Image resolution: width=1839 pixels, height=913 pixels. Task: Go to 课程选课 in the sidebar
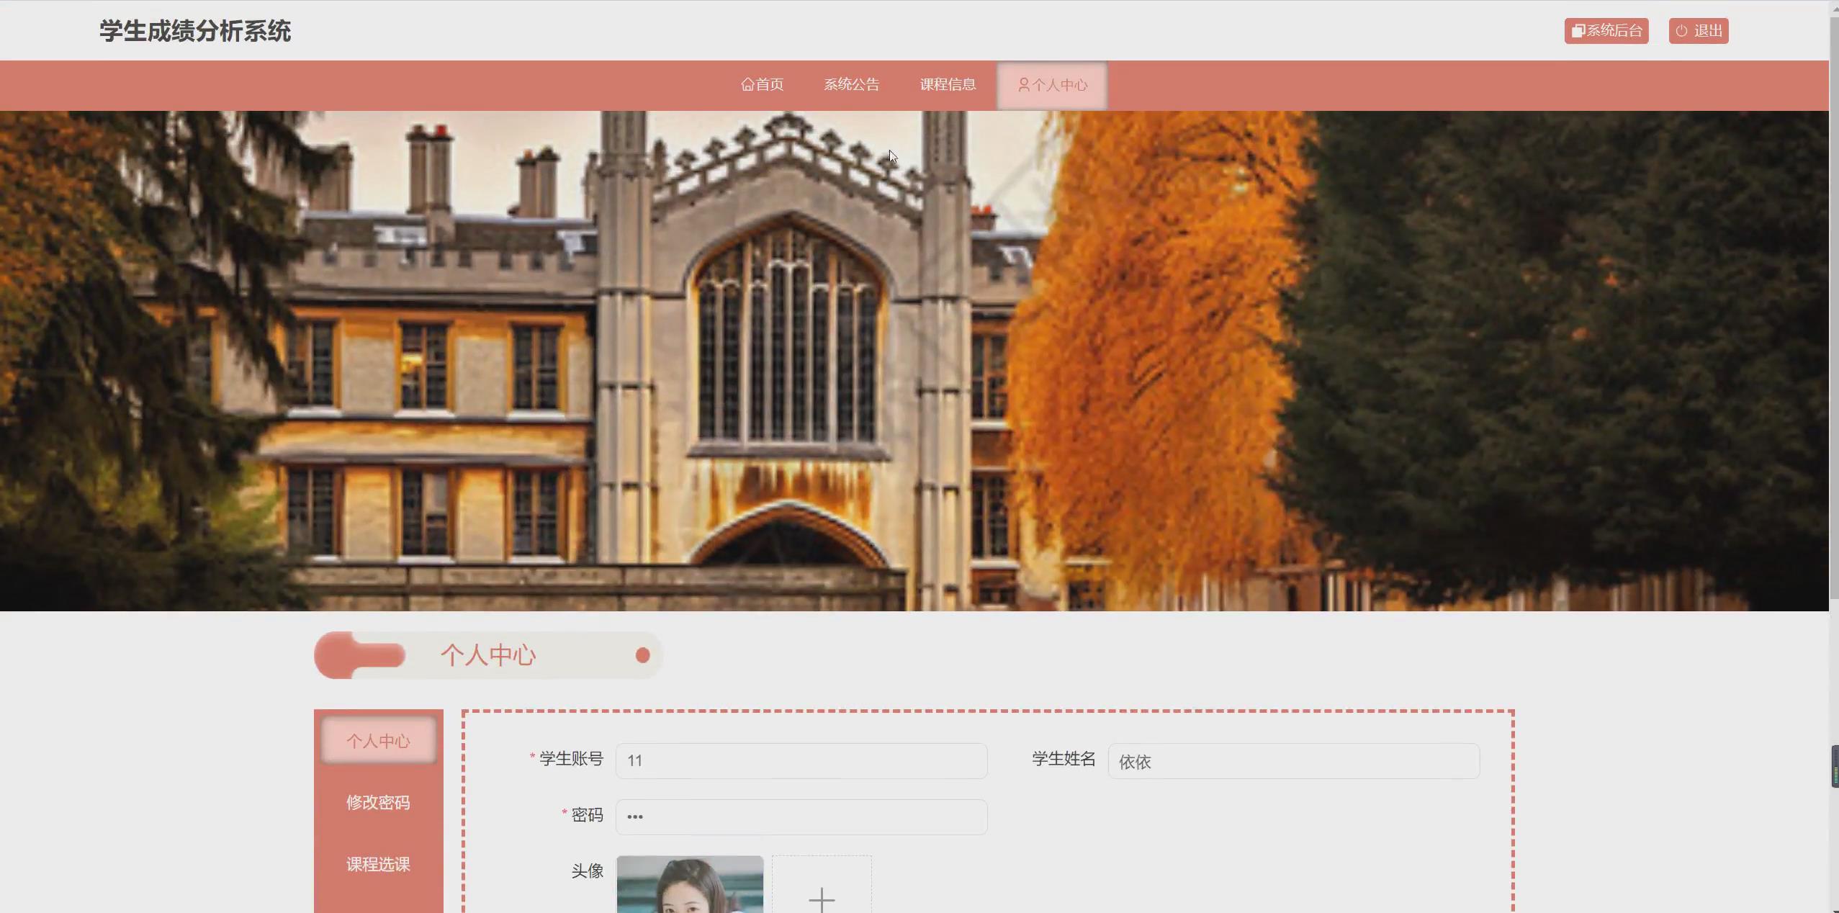click(x=378, y=864)
